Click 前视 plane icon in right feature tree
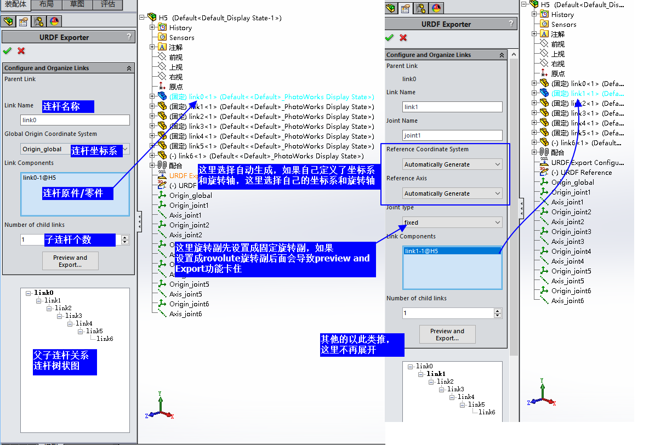Viewport: 672px width, 445px height. (x=544, y=44)
